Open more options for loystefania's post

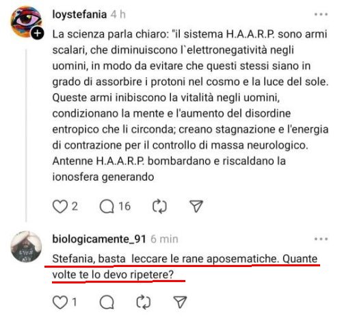(321, 14)
